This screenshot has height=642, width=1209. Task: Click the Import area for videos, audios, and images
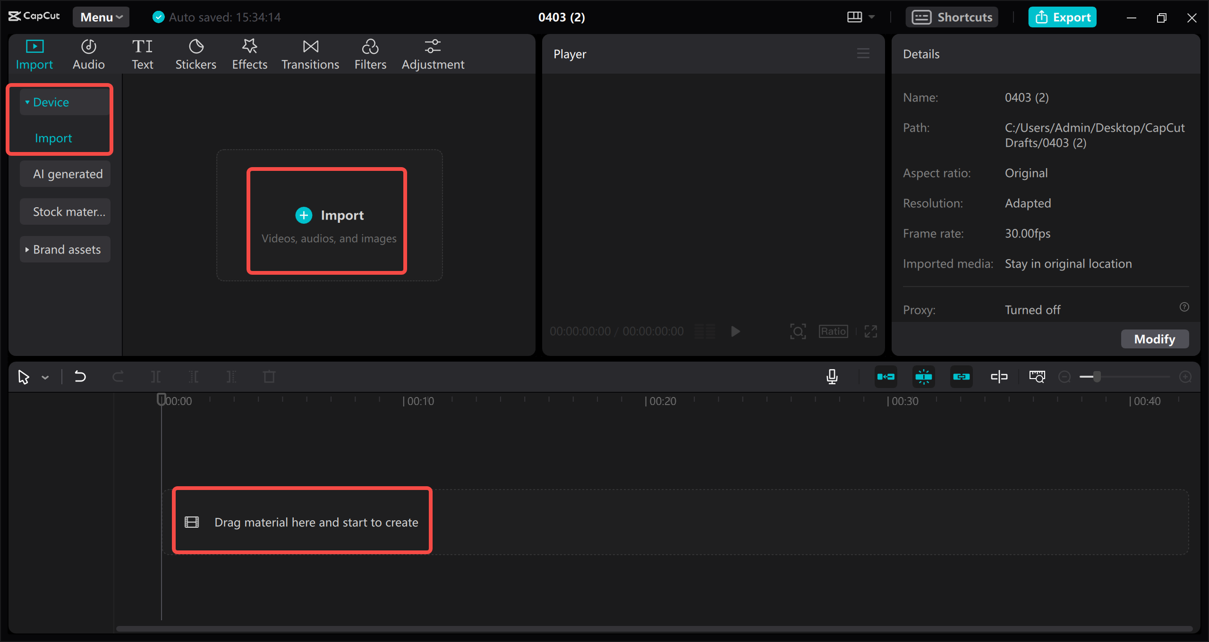[x=327, y=220]
